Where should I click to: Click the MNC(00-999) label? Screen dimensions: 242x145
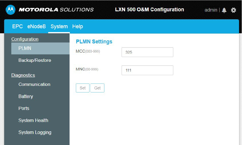87,69
